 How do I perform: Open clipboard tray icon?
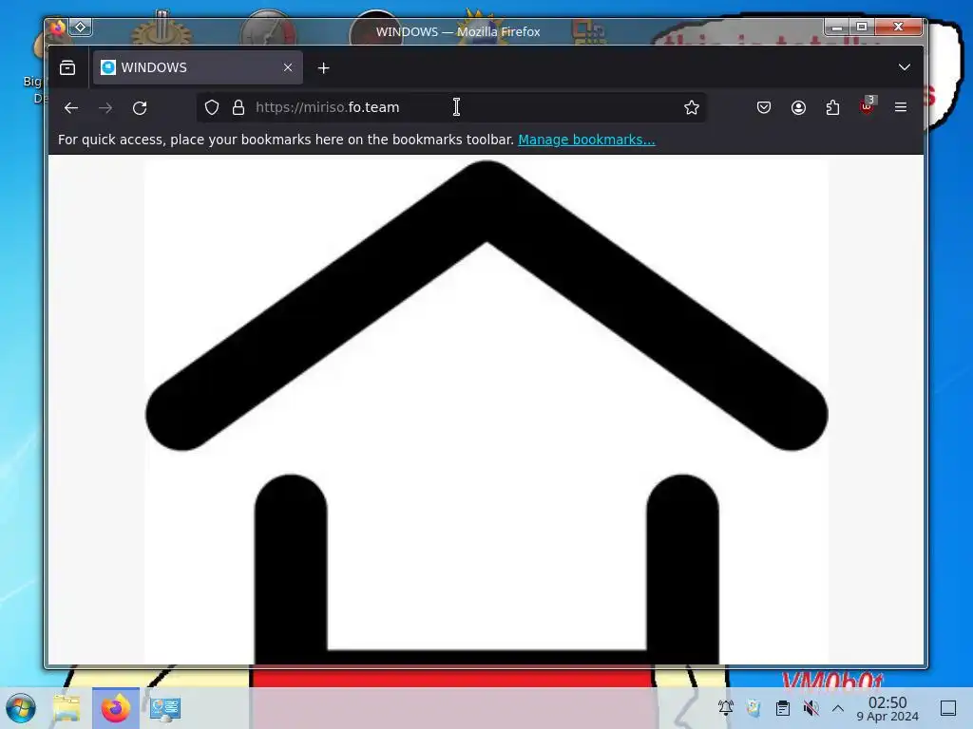tap(783, 708)
